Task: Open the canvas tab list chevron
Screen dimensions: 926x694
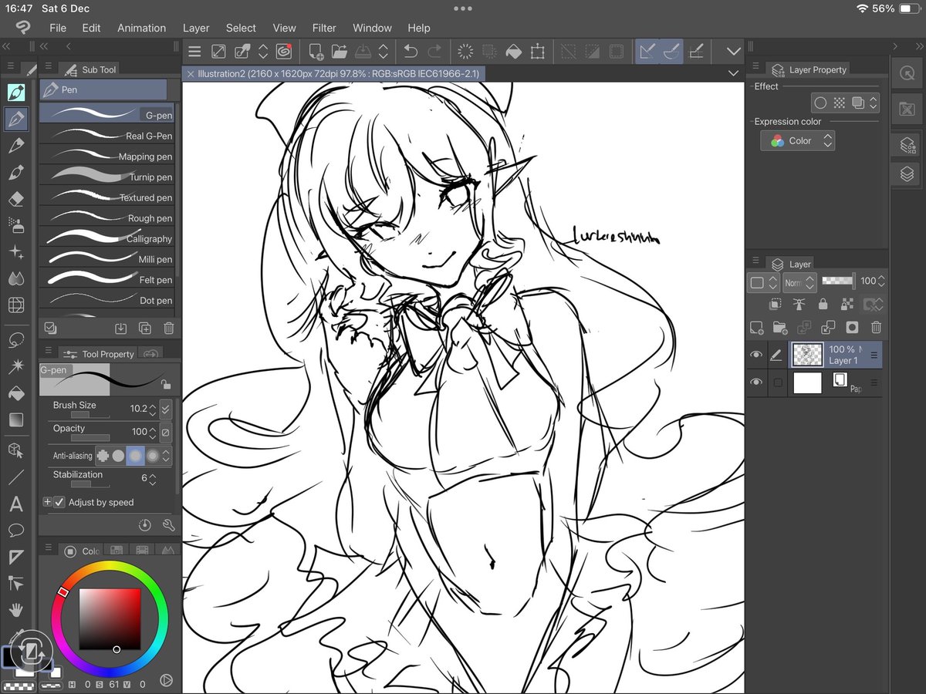Action: point(733,73)
